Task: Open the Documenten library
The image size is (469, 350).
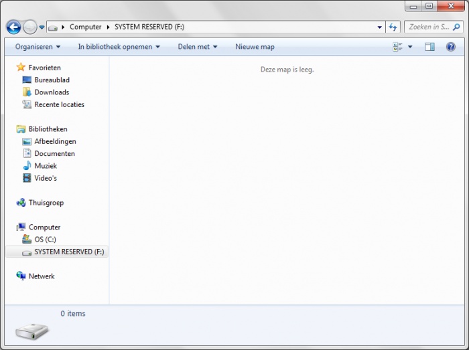Action: (x=54, y=153)
